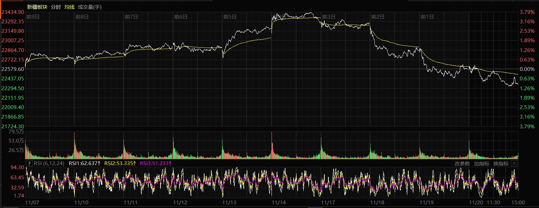Screen dimensions: 539x208
Task: Select the 前1日 day marker
Action: click(427, 17)
